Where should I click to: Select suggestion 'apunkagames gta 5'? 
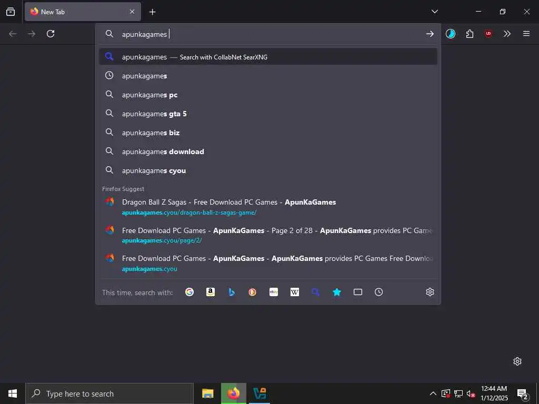pos(268,114)
